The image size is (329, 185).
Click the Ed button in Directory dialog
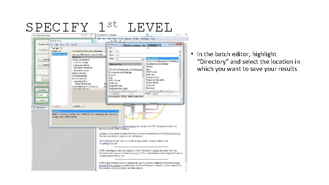(x=114, y=94)
